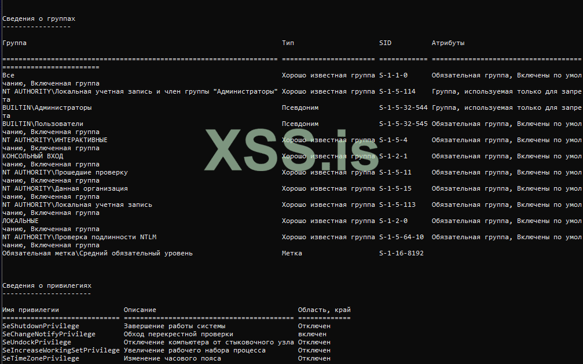The height and width of the screenshot is (364, 583).
Task: Click "Хорошо известная группа" in Все row
Action: point(328,75)
